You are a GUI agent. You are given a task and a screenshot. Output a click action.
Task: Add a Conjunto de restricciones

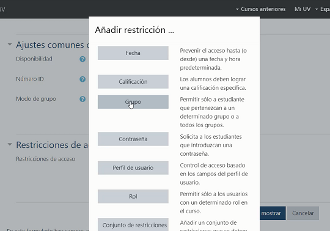tap(133, 225)
